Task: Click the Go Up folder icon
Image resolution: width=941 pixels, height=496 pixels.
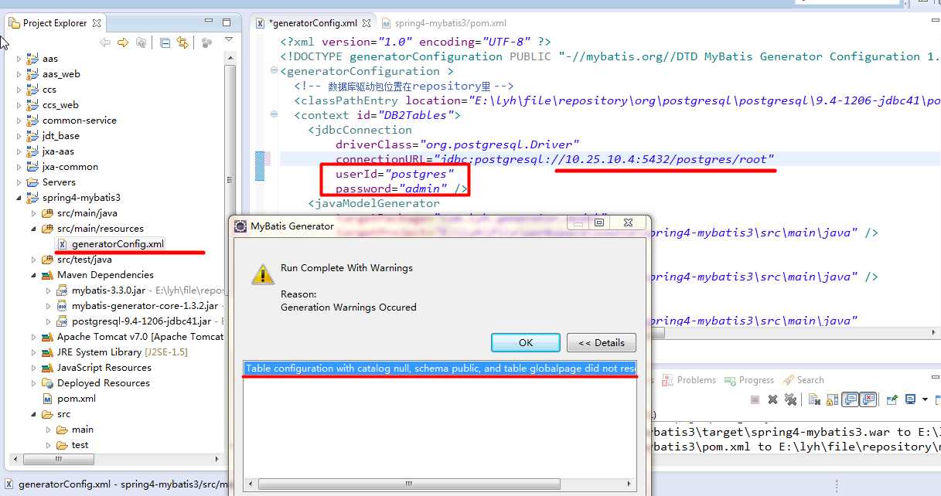Action: point(141,42)
